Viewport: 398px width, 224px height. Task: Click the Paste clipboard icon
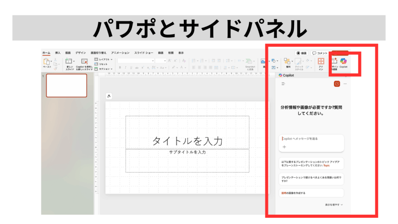coord(47,62)
